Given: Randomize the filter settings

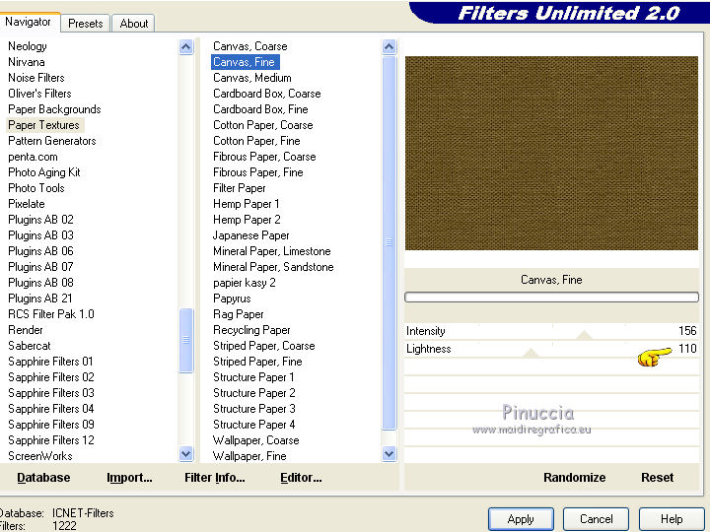Looking at the screenshot, I should coord(574,477).
